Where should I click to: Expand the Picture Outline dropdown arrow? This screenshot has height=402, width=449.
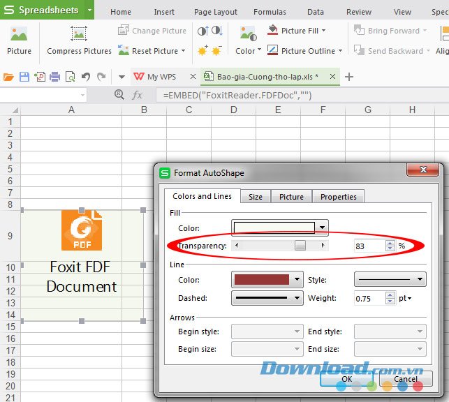pyautogui.click(x=341, y=51)
